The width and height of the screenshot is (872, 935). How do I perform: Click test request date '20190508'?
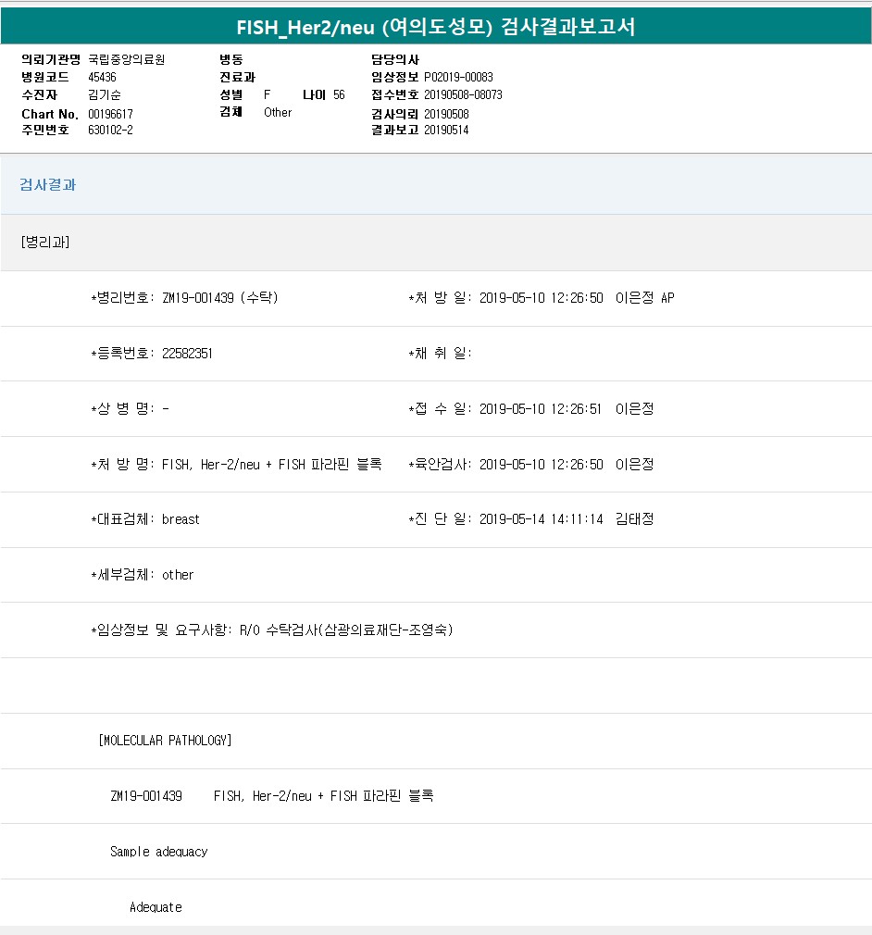[x=446, y=114]
